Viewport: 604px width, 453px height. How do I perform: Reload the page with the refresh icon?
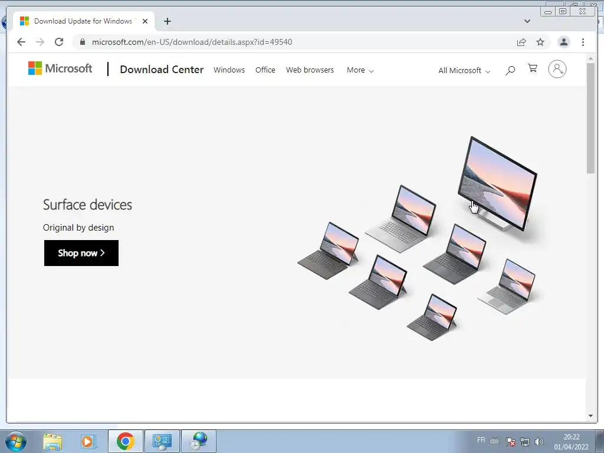[59, 42]
